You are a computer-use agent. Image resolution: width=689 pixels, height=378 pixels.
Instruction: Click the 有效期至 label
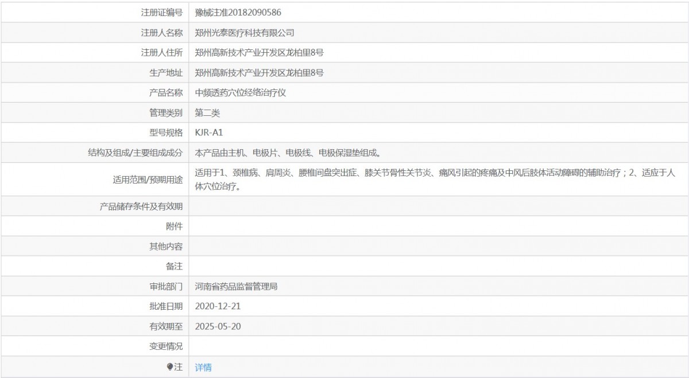click(166, 326)
